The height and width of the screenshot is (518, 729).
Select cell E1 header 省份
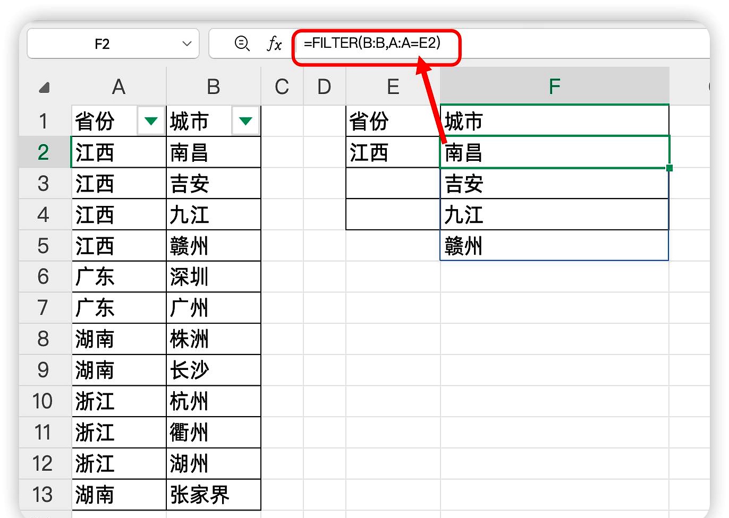(x=393, y=121)
